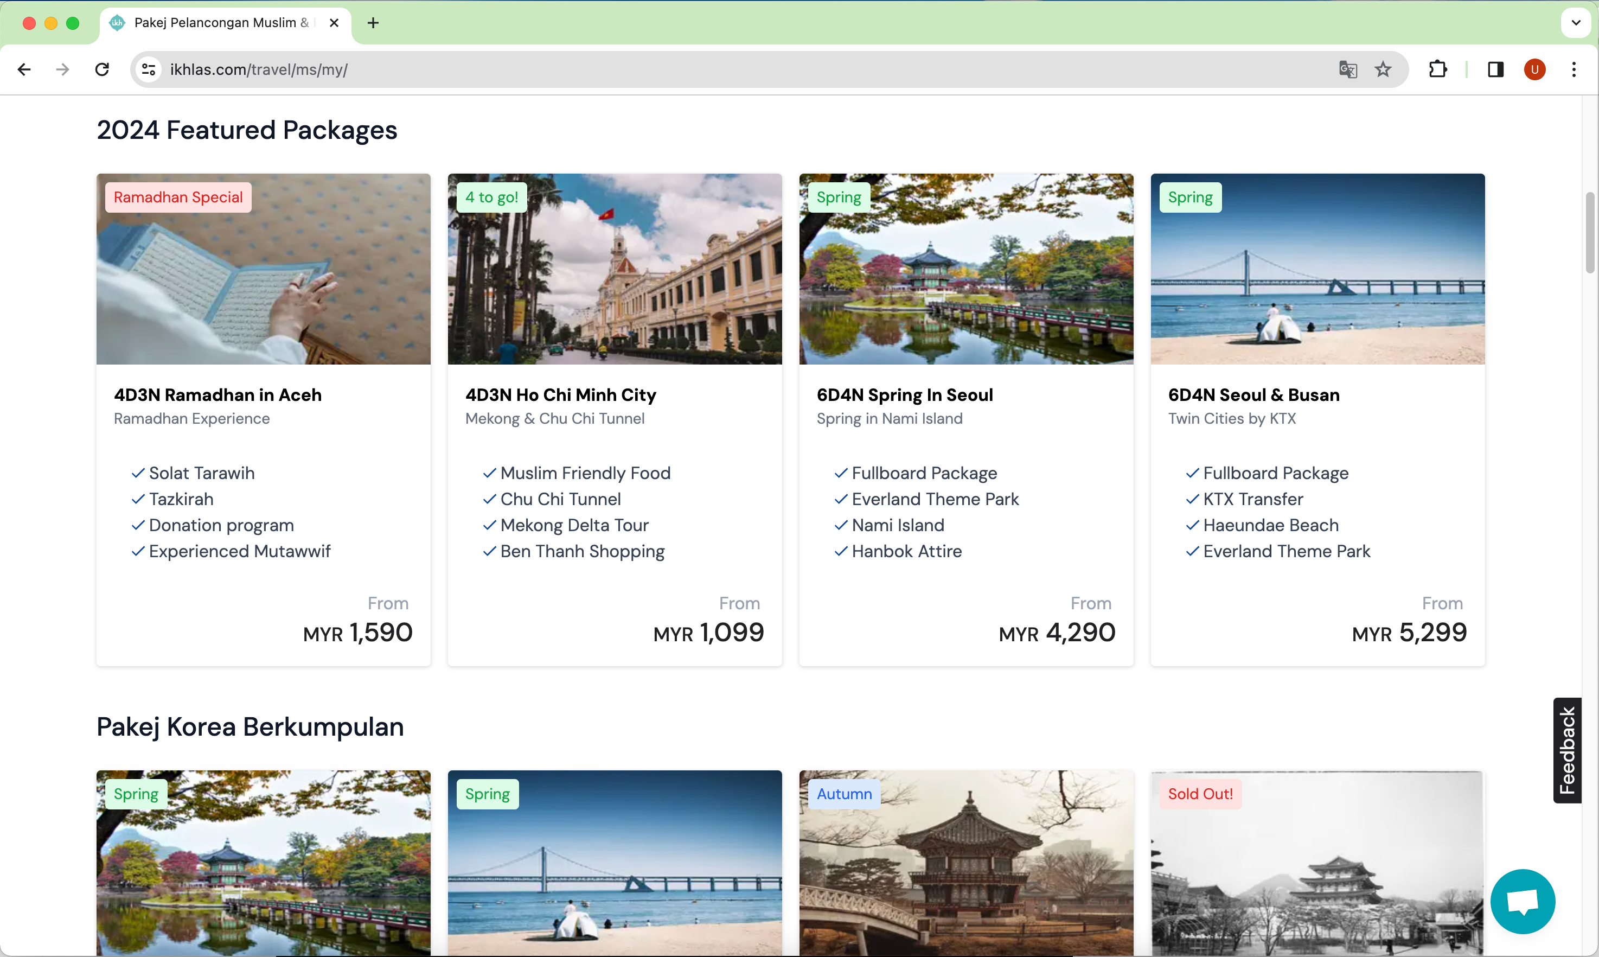This screenshot has height=957, width=1599.
Task: Click the Autumn badge on Korea package
Action: point(844,794)
